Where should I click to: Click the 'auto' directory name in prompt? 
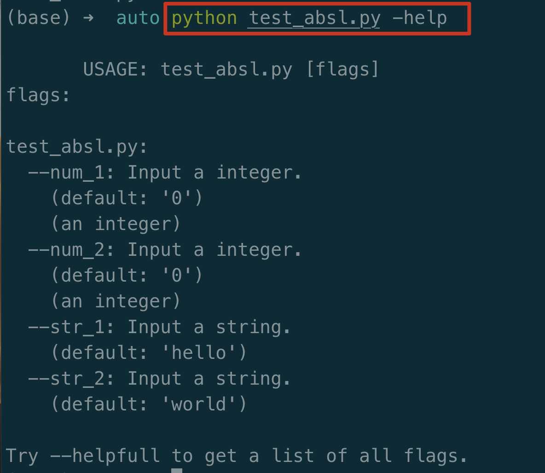(138, 18)
